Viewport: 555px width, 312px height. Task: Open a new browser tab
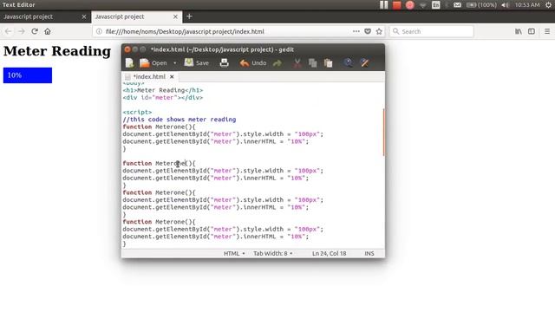click(189, 16)
